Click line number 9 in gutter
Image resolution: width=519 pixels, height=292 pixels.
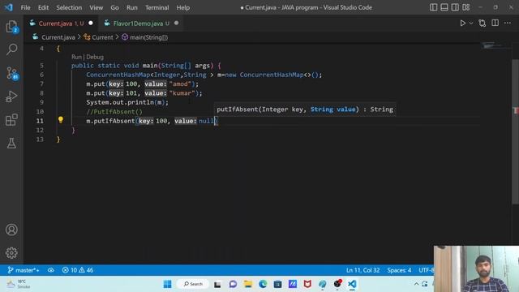click(x=41, y=102)
